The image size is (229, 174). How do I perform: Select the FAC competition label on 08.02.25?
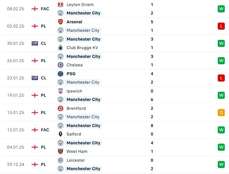45,9
